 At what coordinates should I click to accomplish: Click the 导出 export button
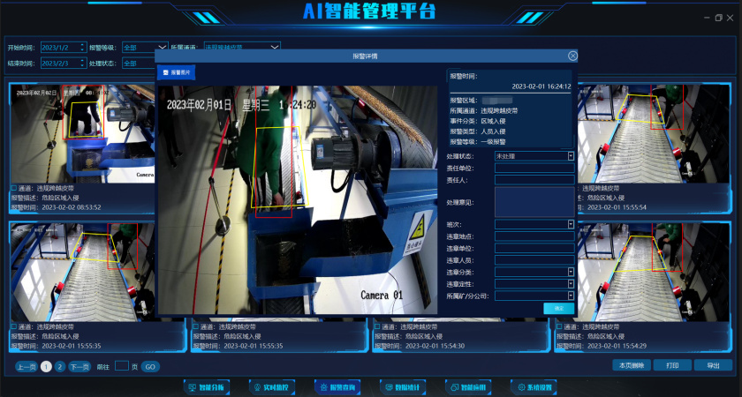pyautogui.click(x=712, y=365)
